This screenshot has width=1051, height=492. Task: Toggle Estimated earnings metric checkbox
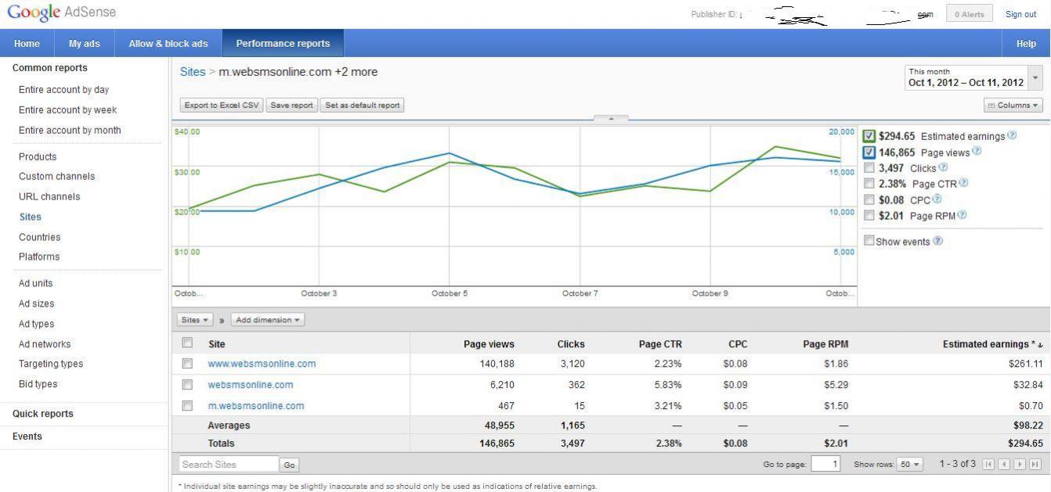click(869, 136)
